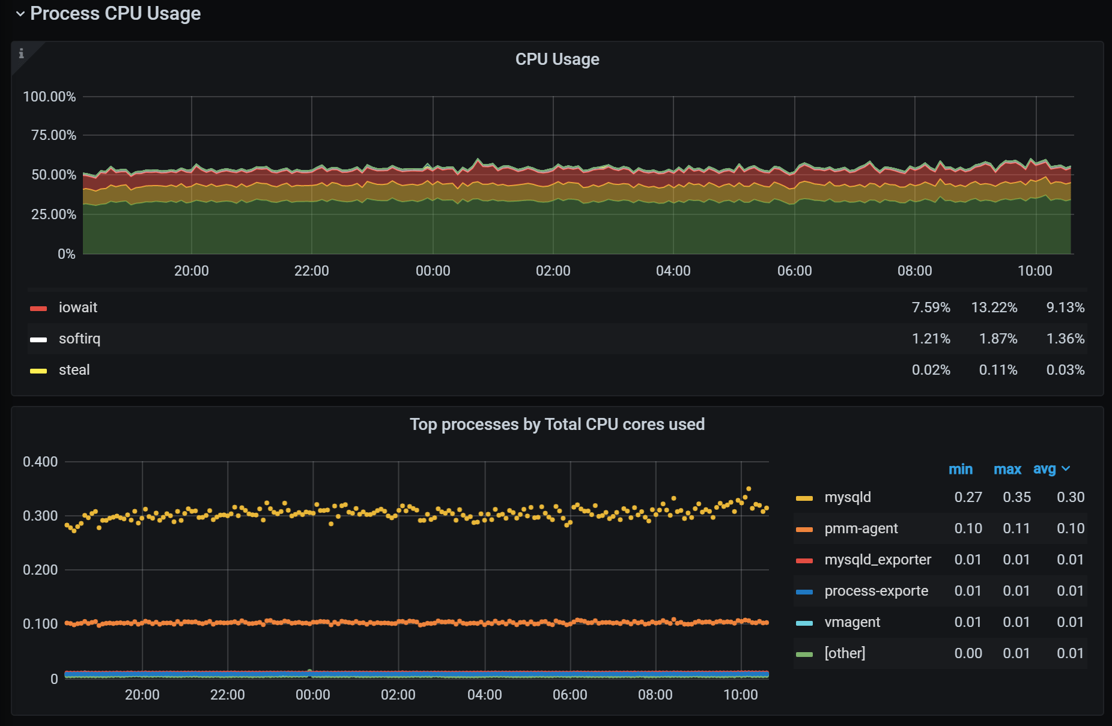Click the white softirq color swatch
This screenshot has width=1112, height=726.
(x=38, y=339)
